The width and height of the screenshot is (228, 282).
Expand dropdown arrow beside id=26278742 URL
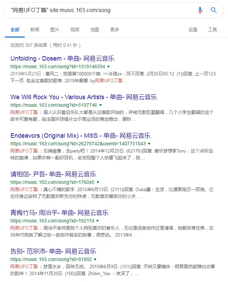pos(149,144)
